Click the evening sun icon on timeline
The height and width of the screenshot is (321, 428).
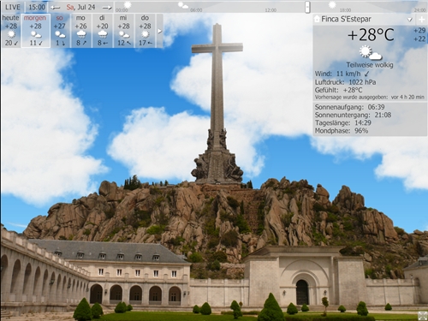pyautogui.click(x=332, y=4)
